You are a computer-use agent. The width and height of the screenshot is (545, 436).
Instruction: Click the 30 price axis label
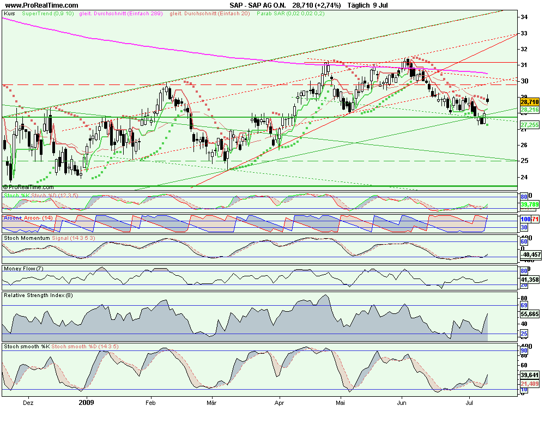pyautogui.click(x=524, y=81)
